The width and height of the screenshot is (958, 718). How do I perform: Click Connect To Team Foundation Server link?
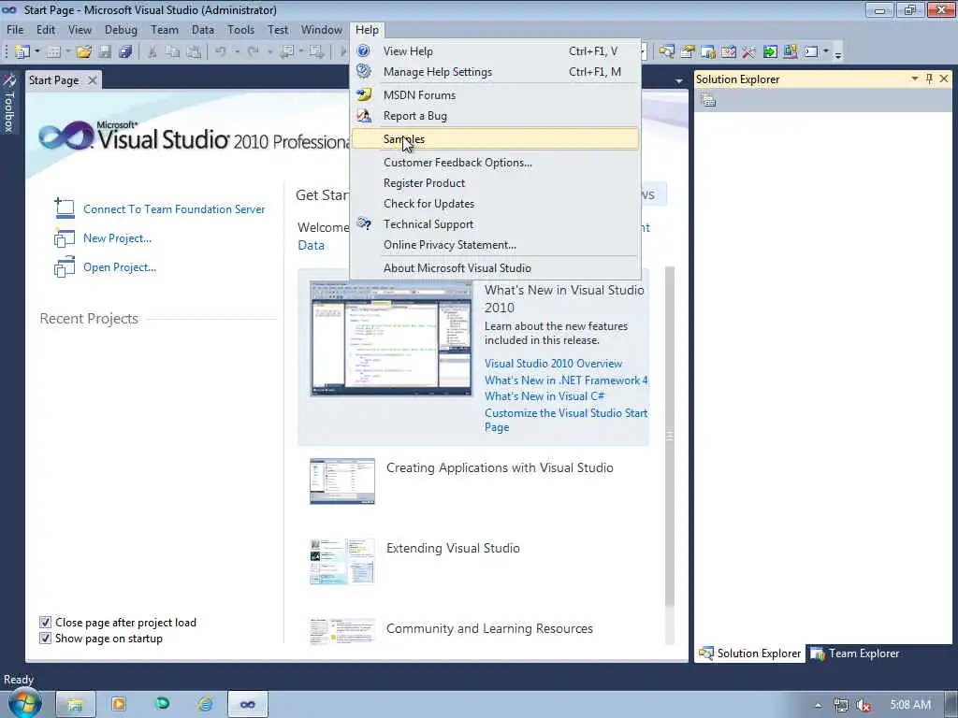pos(174,208)
